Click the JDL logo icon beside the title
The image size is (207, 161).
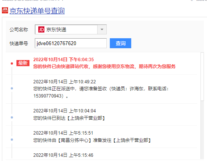5,10
